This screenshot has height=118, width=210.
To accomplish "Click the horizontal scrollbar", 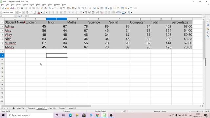I will pos(47,106).
